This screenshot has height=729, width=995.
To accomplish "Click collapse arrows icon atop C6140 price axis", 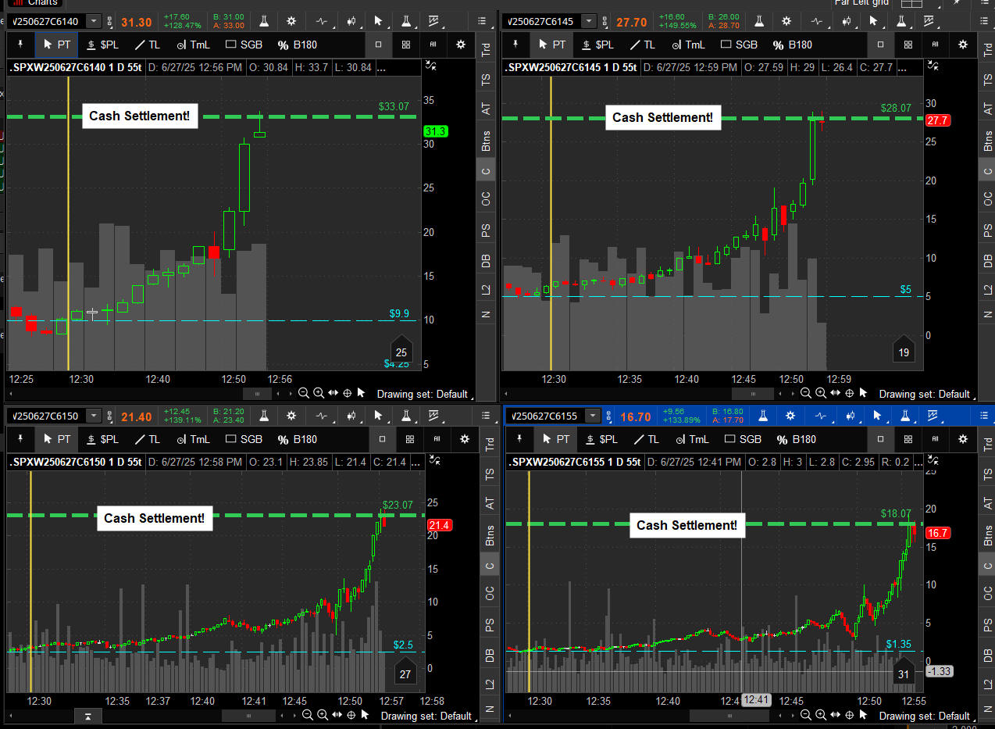I will (430, 66).
